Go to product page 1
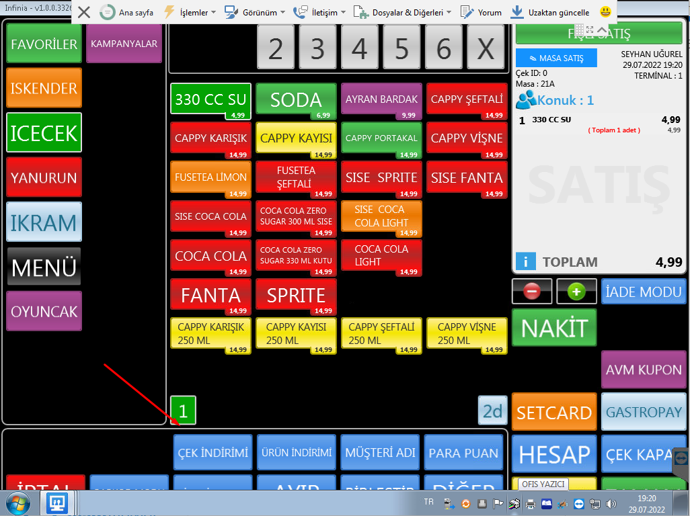This screenshot has height=516, width=690. click(183, 410)
